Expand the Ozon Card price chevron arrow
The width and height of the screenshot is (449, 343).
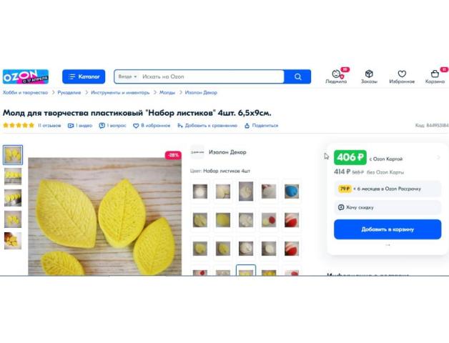click(x=438, y=157)
